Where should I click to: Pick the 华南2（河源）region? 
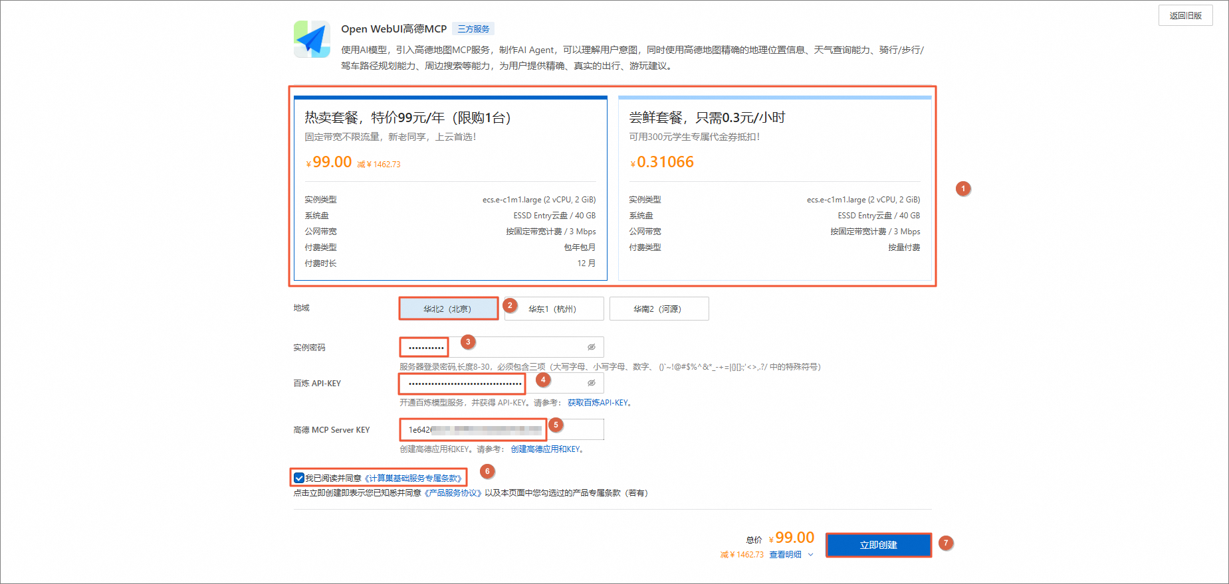[x=659, y=309]
